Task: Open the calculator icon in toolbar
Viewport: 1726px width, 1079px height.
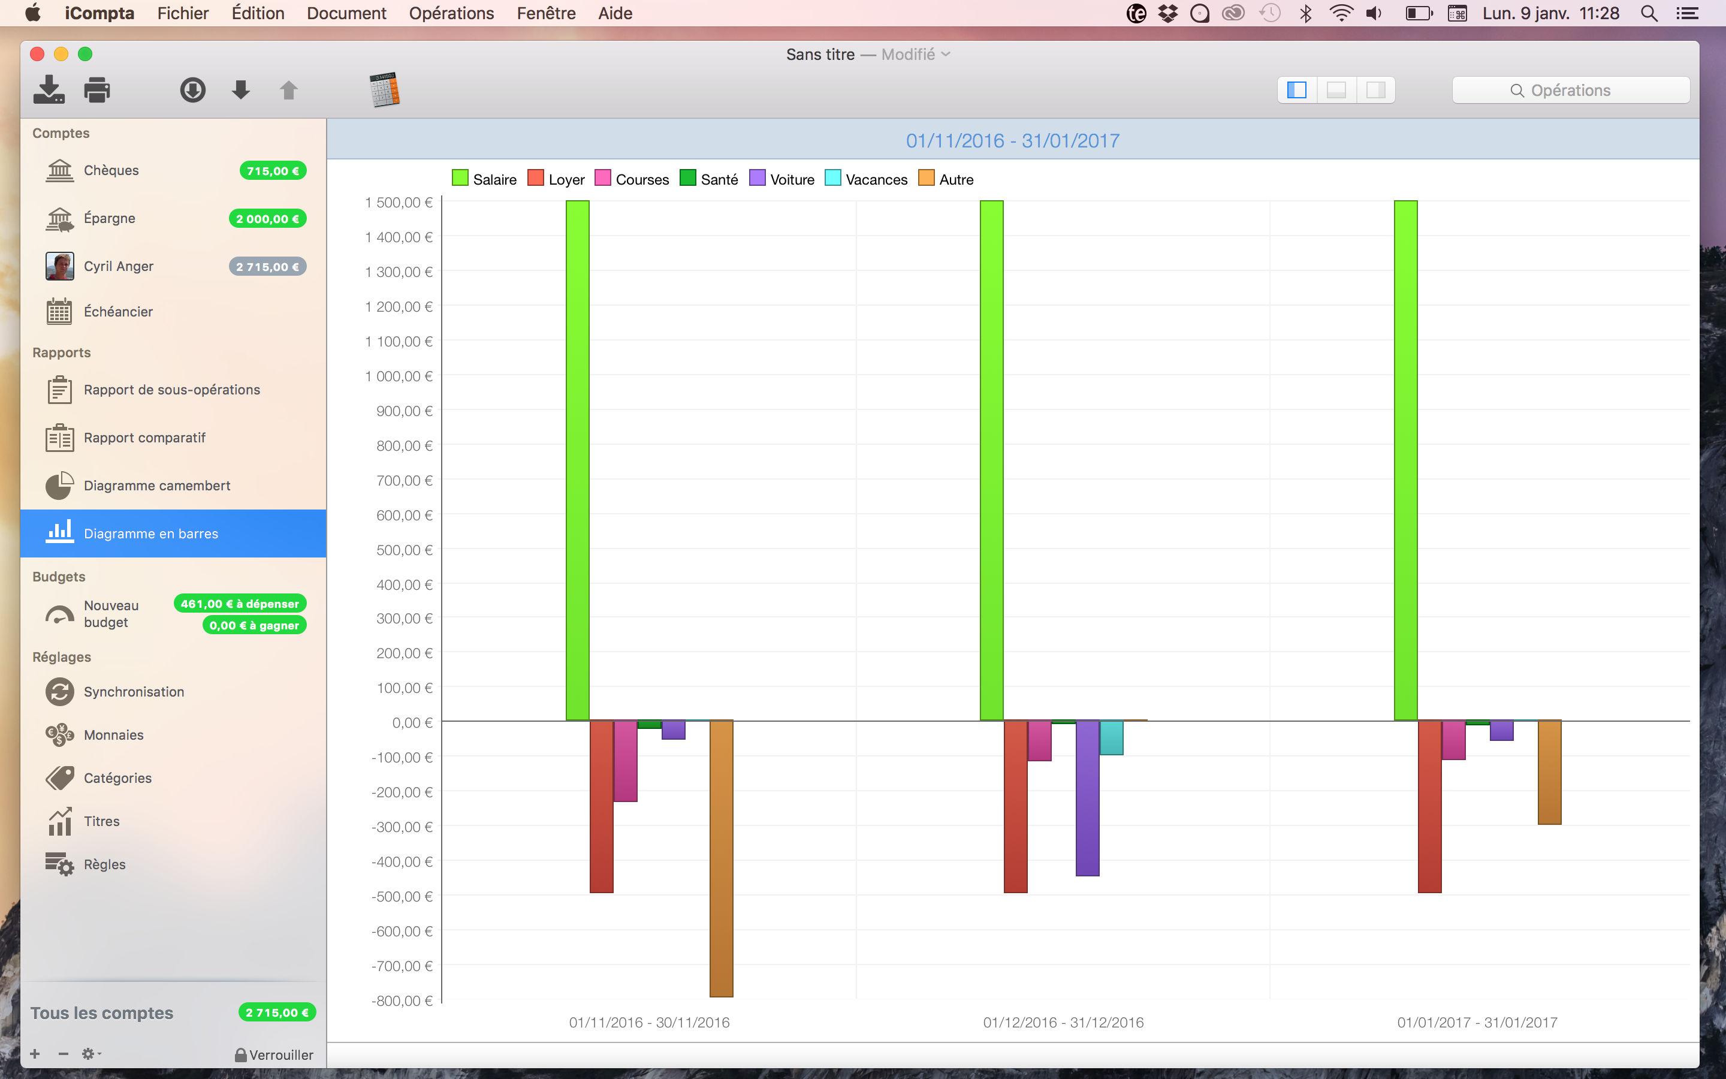Action: click(384, 90)
